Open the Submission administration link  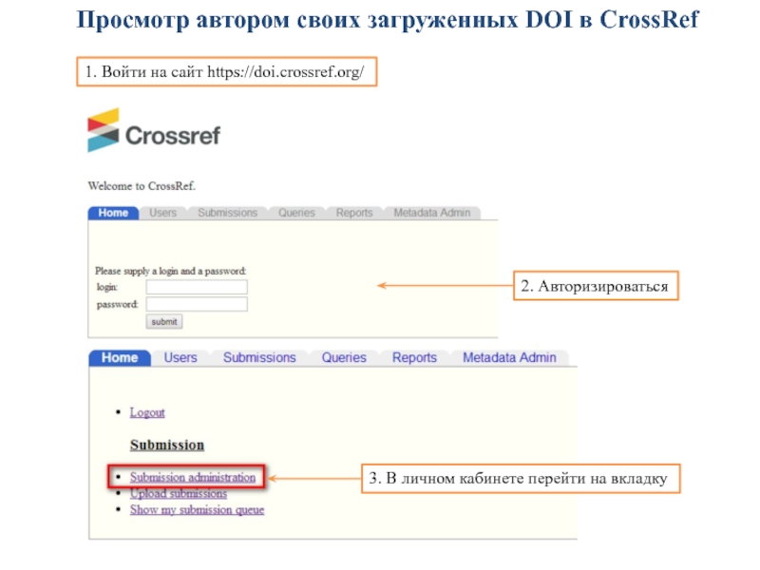(193, 478)
